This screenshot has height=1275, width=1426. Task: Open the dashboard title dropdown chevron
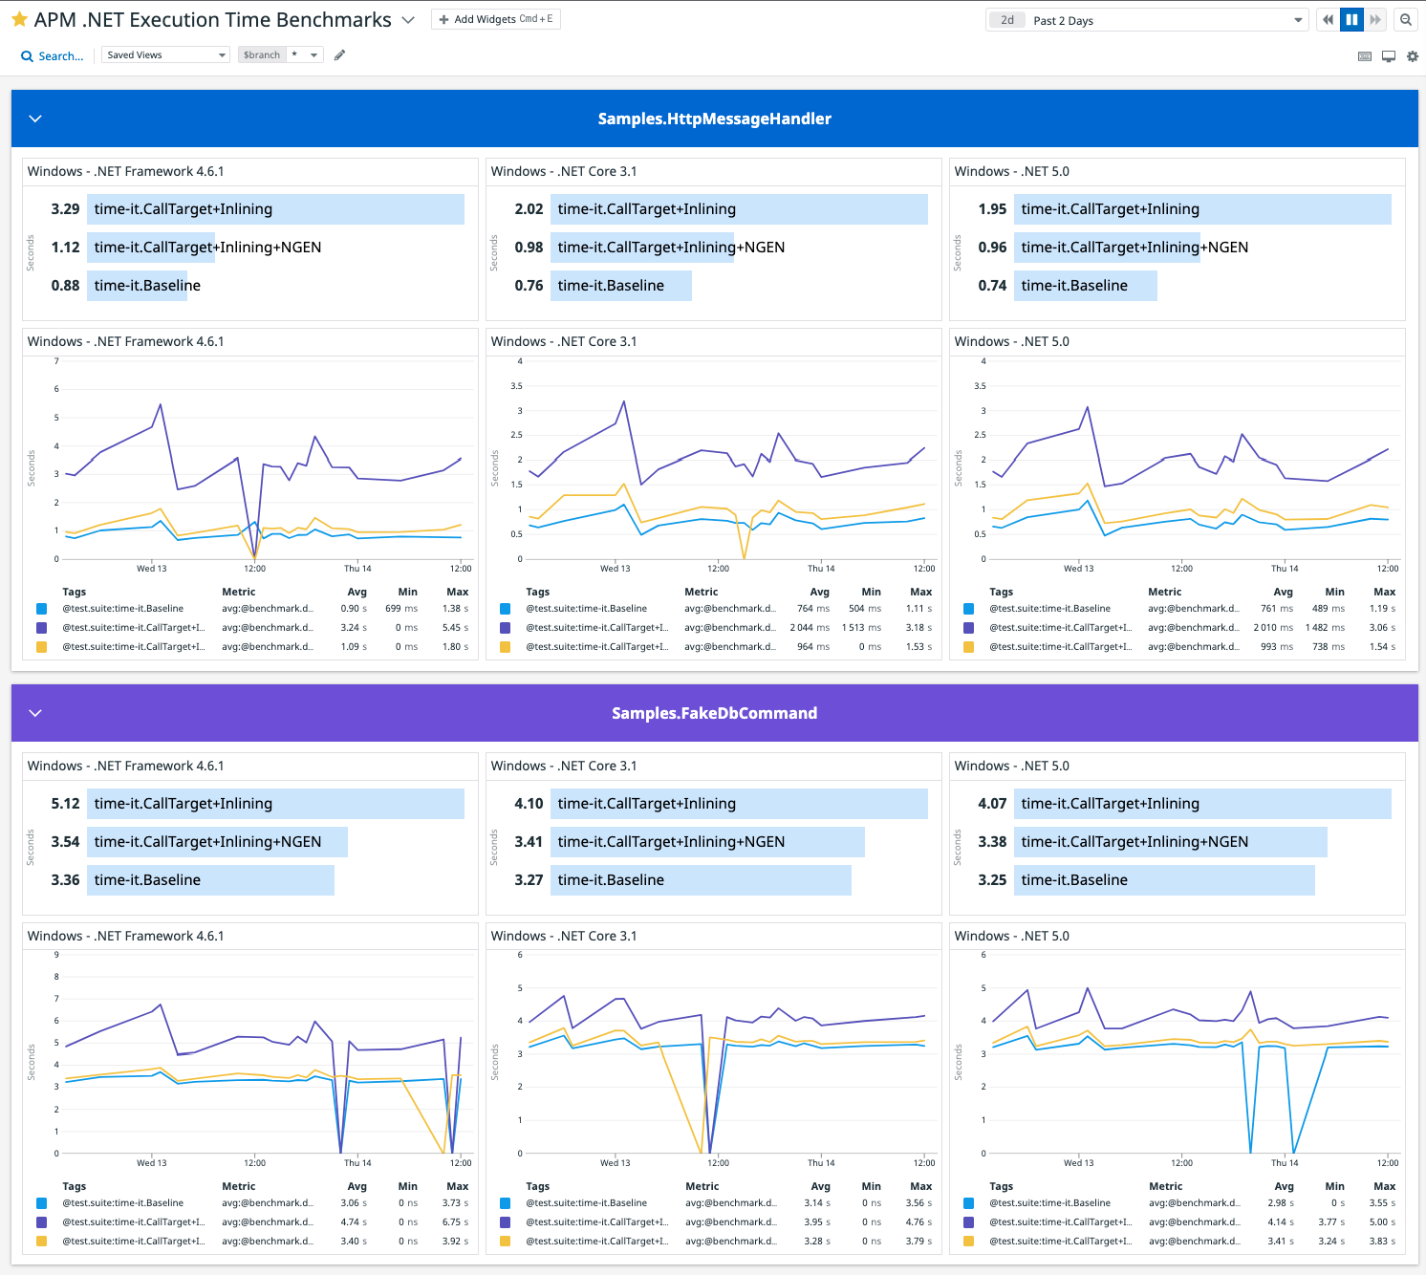click(408, 20)
